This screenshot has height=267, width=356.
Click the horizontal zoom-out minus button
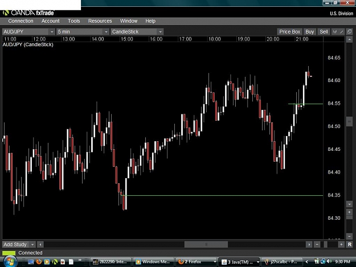(317, 244)
